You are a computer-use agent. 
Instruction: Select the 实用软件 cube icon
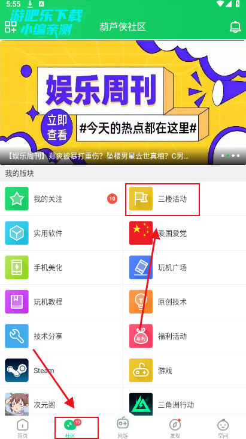(x=17, y=233)
